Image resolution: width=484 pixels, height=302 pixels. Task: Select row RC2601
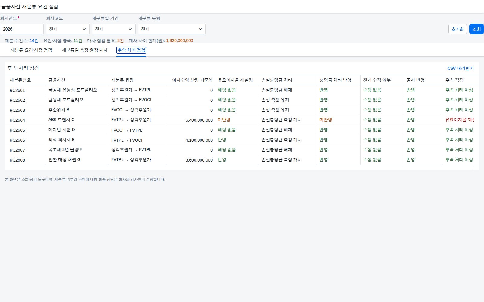[240, 90]
